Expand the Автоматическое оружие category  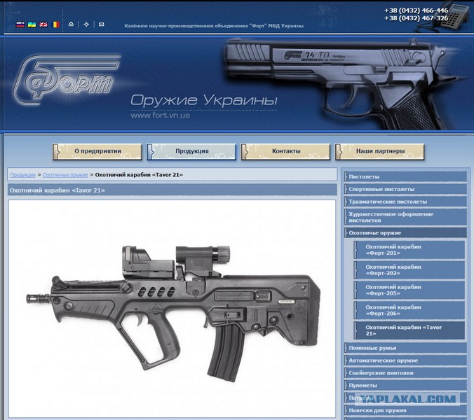tap(405, 360)
